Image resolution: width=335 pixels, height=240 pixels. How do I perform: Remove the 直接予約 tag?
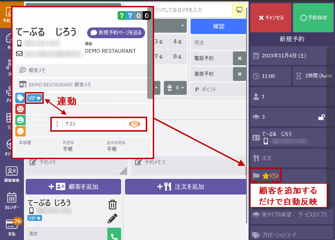click(240, 74)
